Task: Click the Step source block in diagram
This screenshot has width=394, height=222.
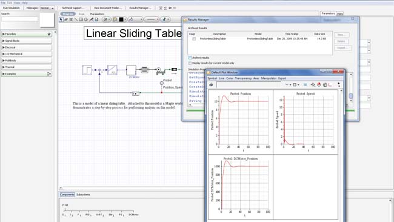Action: pos(87,70)
